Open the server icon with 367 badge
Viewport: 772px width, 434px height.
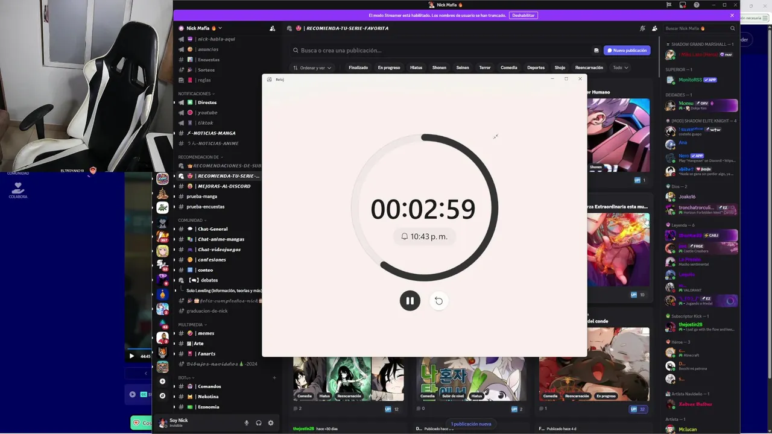[x=162, y=237]
